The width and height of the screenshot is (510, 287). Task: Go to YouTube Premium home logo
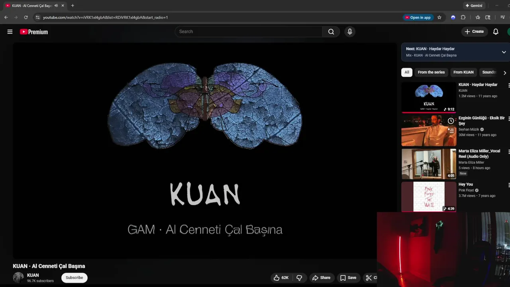tap(34, 32)
